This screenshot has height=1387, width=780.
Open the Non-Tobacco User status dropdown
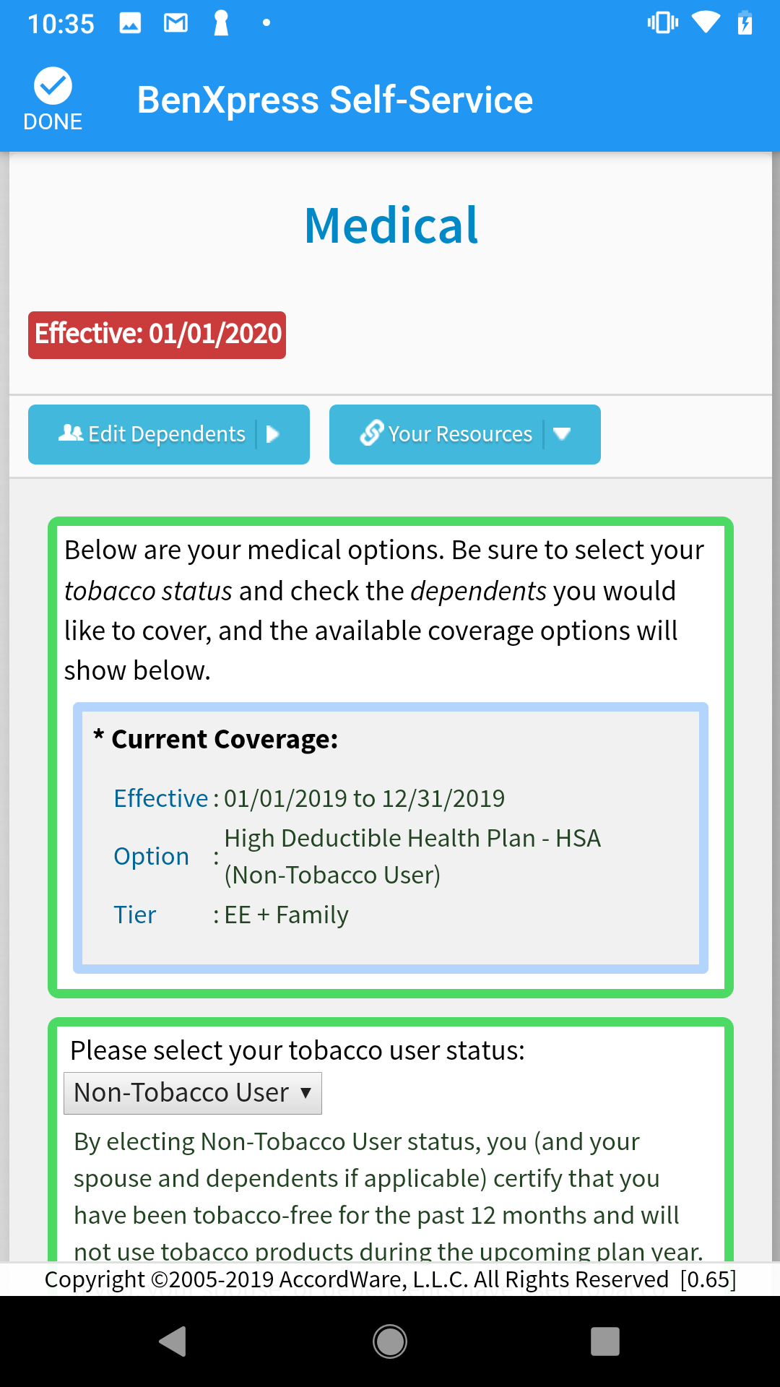[x=193, y=1093]
